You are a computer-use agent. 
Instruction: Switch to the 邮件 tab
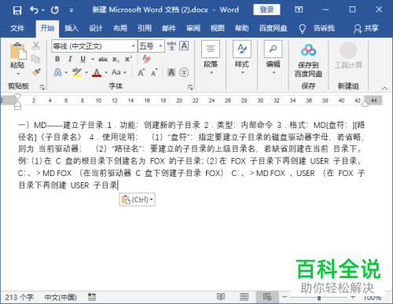tap(169, 28)
